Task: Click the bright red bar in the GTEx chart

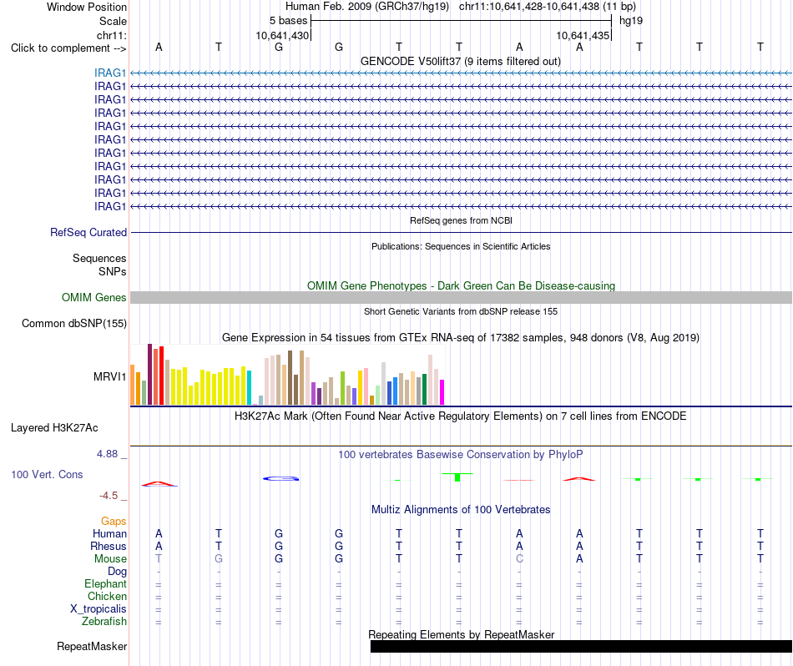Action: (x=161, y=376)
